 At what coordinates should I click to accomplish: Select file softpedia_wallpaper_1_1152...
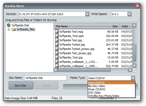(78, 62)
